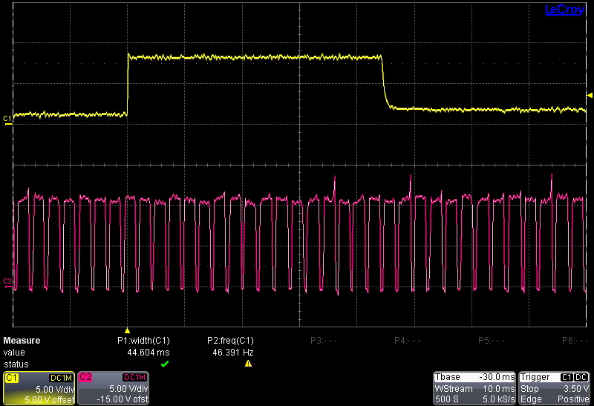Click the 44.604 ms width value
This screenshot has height=406, width=594.
pos(148,353)
